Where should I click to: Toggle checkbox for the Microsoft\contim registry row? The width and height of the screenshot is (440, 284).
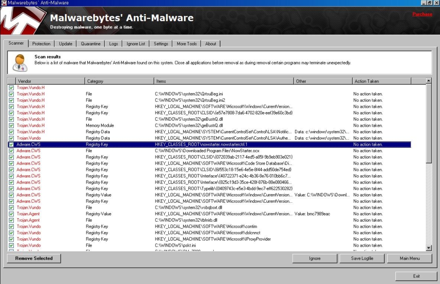11,226
